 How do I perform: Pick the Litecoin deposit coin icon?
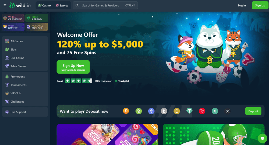(164, 111)
